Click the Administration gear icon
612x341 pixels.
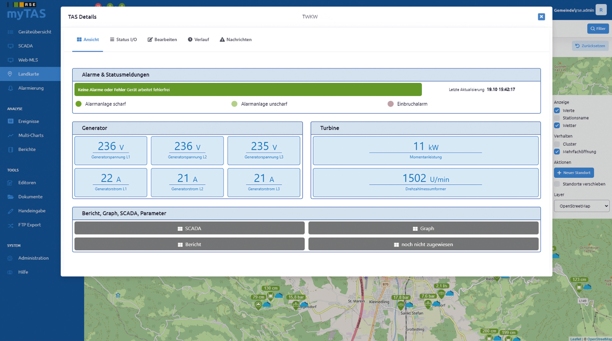click(x=10, y=258)
